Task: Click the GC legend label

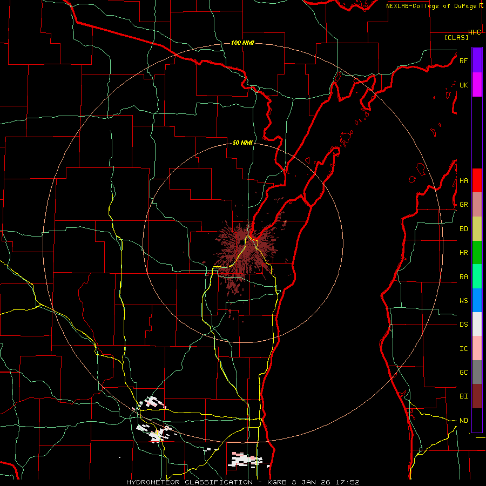Action: tap(463, 373)
